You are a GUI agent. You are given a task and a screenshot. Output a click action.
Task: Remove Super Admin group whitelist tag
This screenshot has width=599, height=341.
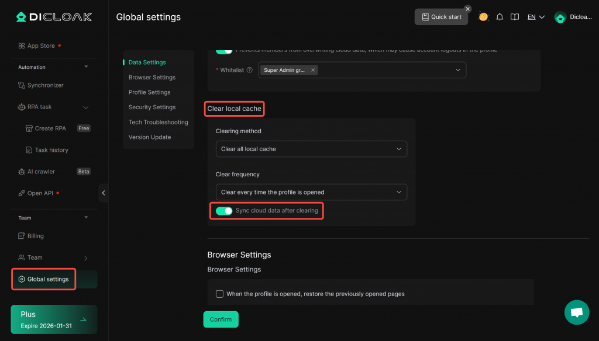(x=313, y=70)
